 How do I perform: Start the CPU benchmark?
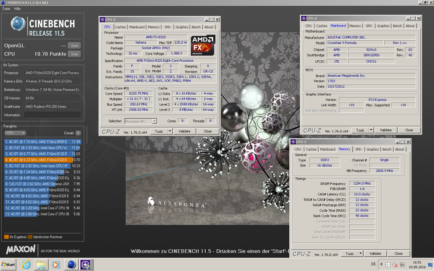point(74,54)
